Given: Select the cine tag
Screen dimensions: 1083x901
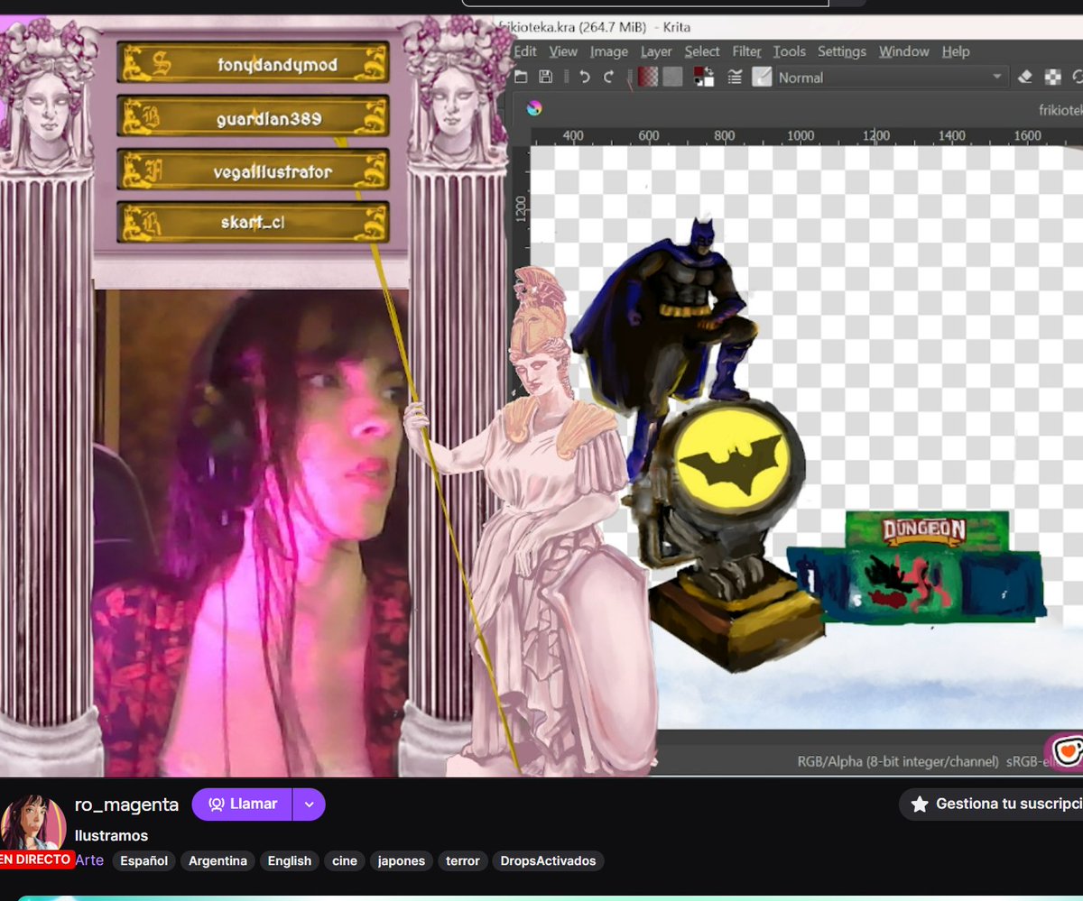Looking at the screenshot, I should tap(345, 860).
